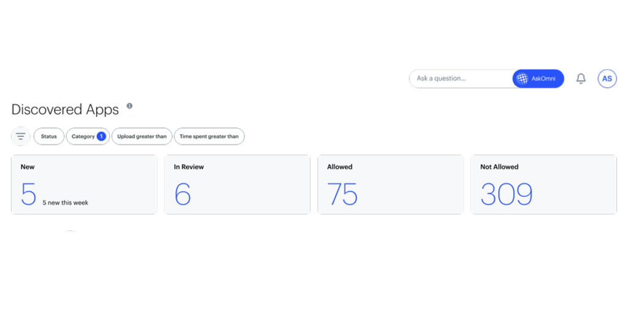The width and height of the screenshot is (628, 328).
Task: Open the Upload greater than filter
Action: pos(142,136)
